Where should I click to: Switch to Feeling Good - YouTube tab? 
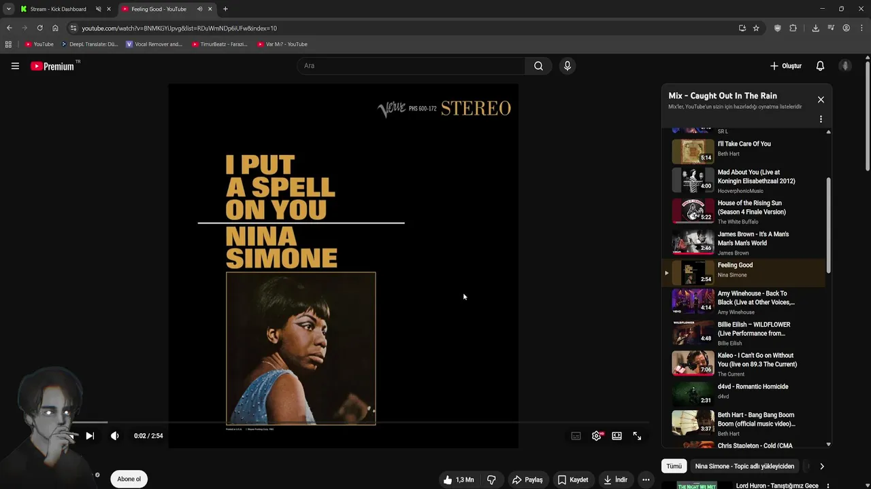[x=159, y=9]
